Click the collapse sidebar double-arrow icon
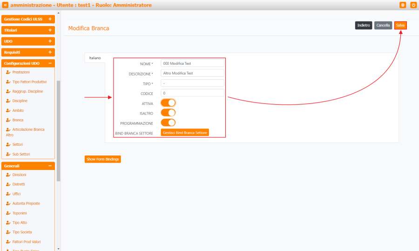 click(5, 5)
